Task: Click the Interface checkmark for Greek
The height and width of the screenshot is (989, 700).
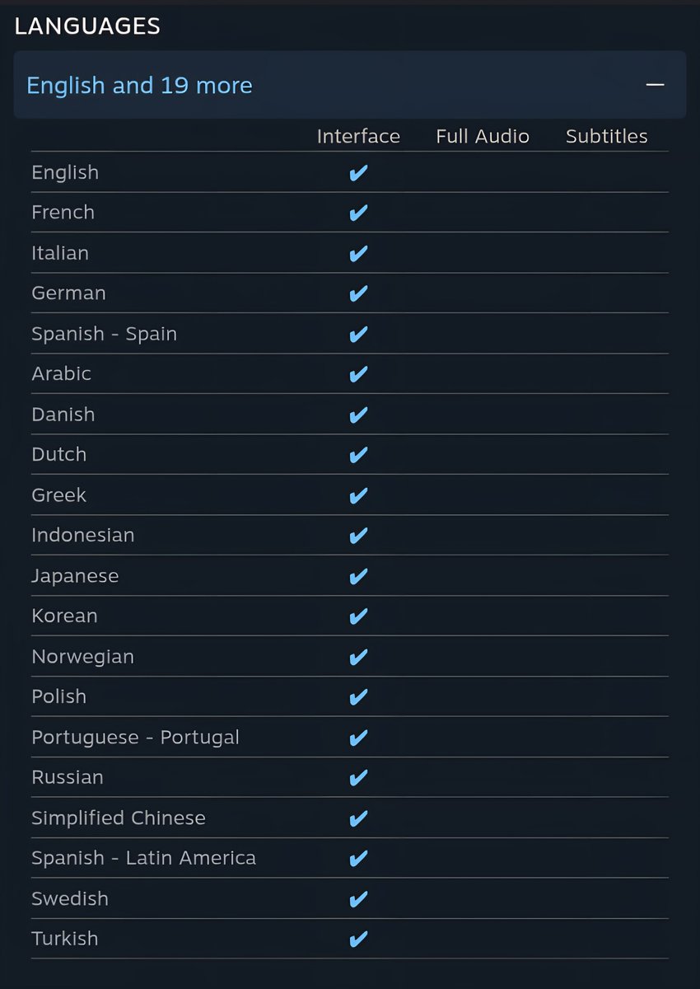Action: pos(358,496)
